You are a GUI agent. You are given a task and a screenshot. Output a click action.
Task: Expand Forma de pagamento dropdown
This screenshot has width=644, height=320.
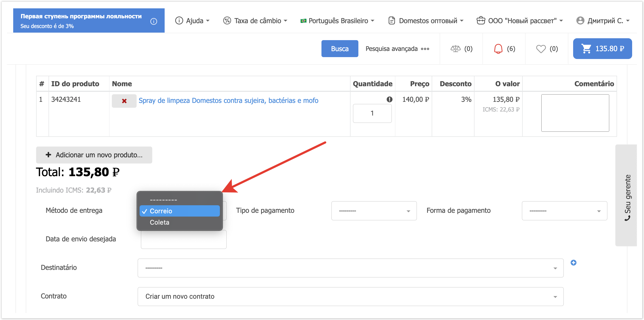tap(564, 211)
